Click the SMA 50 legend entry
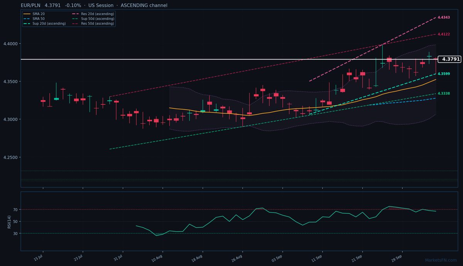This screenshot has height=266, width=463. (x=34, y=19)
